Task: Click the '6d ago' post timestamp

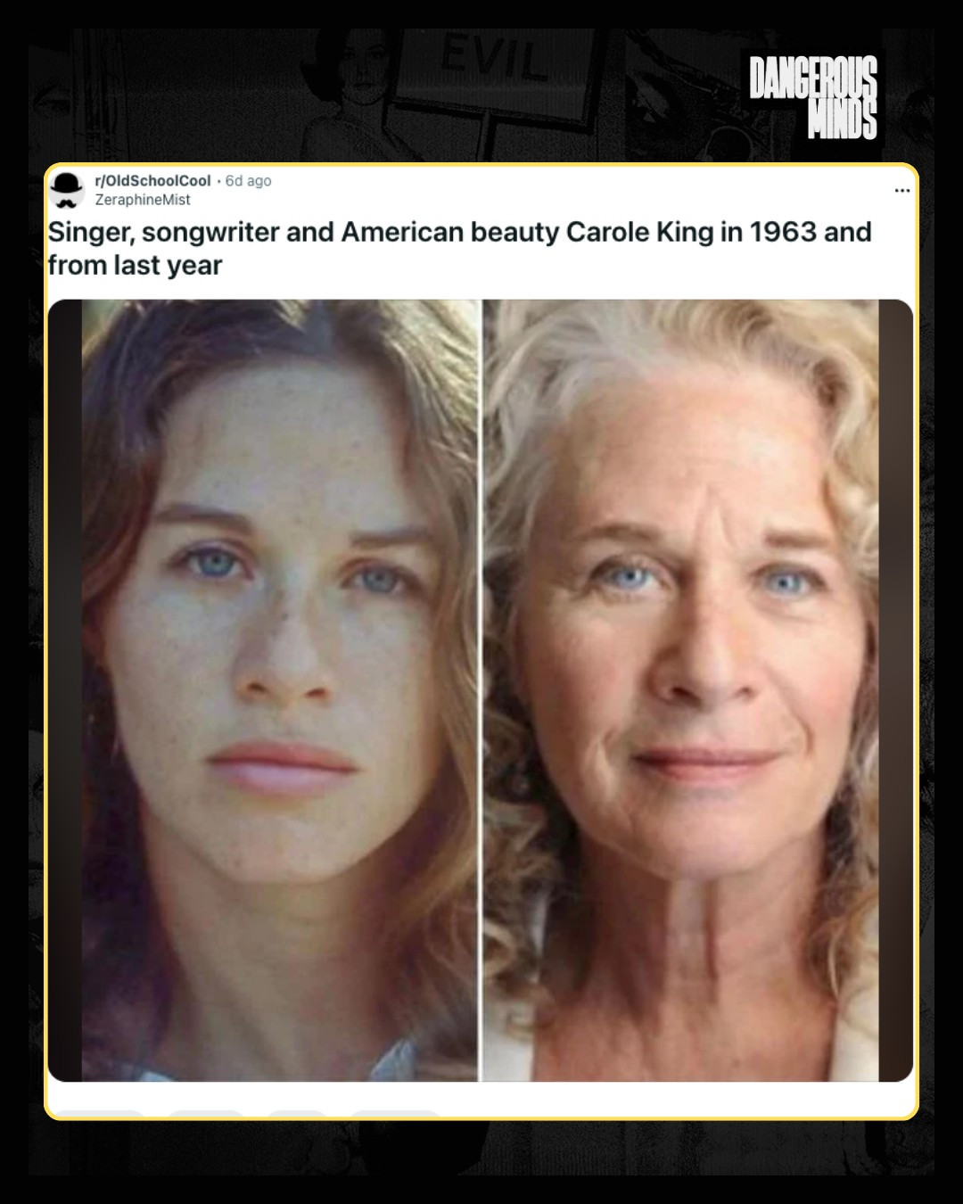Action: [248, 181]
